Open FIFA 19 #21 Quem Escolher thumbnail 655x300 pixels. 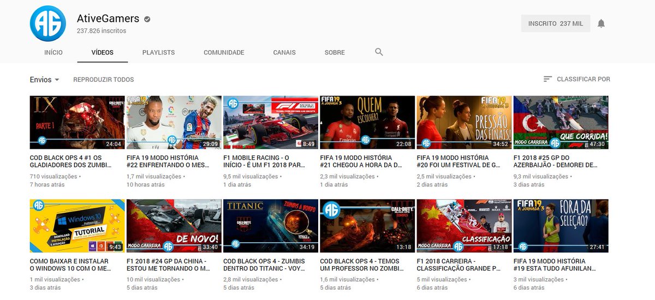(x=367, y=122)
